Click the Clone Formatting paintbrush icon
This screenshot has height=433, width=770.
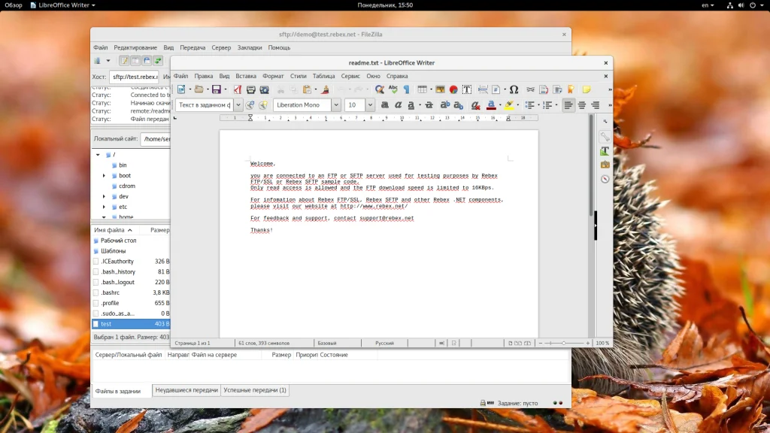pyautogui.click(x=326, y=90)
